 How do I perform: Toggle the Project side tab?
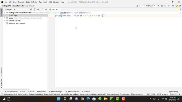1,12
